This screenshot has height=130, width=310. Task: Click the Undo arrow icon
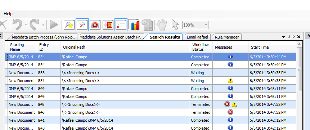click(18, 25)
